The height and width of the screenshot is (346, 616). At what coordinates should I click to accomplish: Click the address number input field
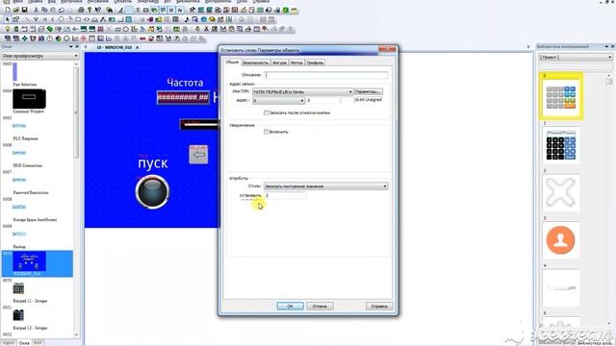pos(323,101)
